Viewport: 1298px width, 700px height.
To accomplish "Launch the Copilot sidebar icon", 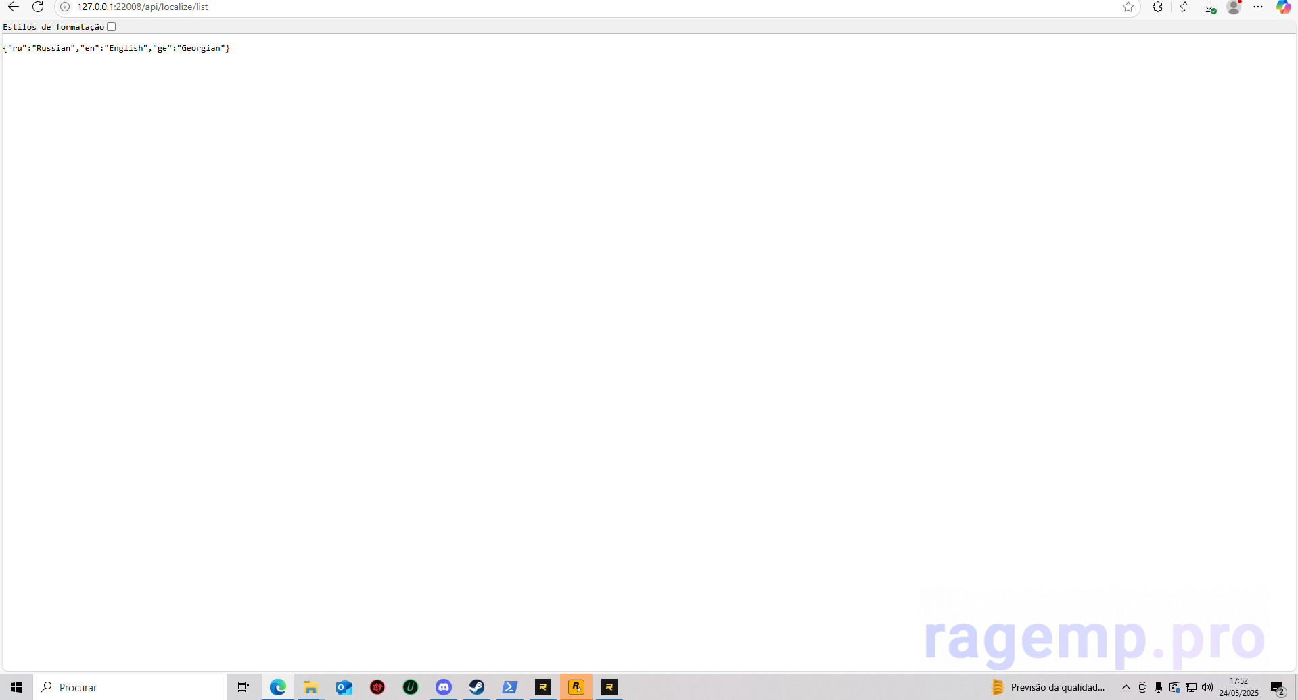I will (x=1283, y=7).
